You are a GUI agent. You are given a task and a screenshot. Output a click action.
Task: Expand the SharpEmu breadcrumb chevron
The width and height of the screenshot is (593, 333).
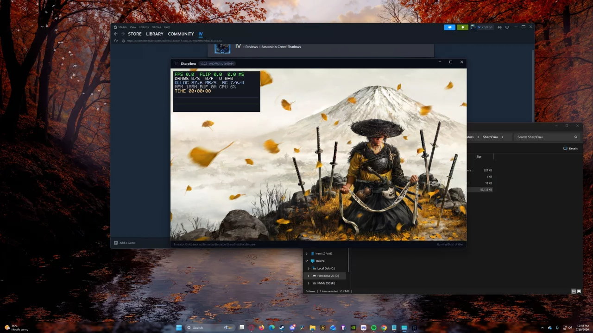pyautogui.click(x=503, y=137)
